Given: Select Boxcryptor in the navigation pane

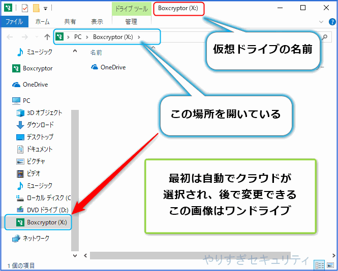Looking at the screenshot, I should tap(38, 68).
